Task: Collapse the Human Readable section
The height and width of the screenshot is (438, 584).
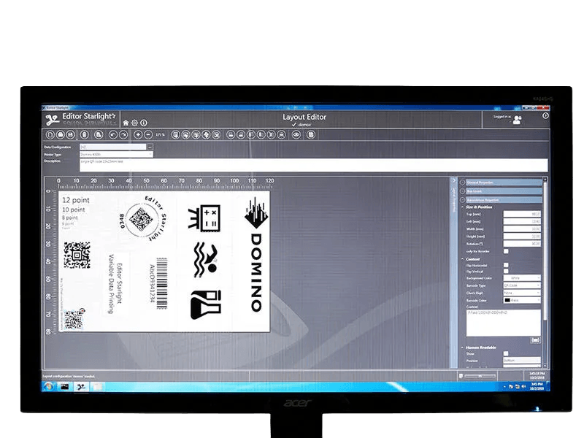Action: click(x=463, y=347)
